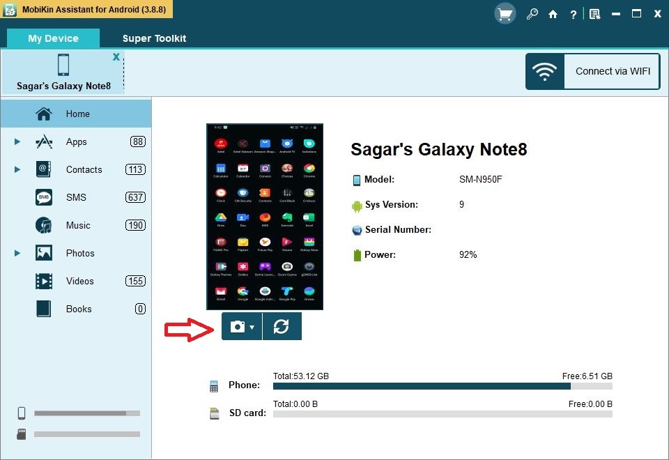Open the question mark help icon
Image resolution: width=669 pixels, height=460 pixels.
pos(574,15)
